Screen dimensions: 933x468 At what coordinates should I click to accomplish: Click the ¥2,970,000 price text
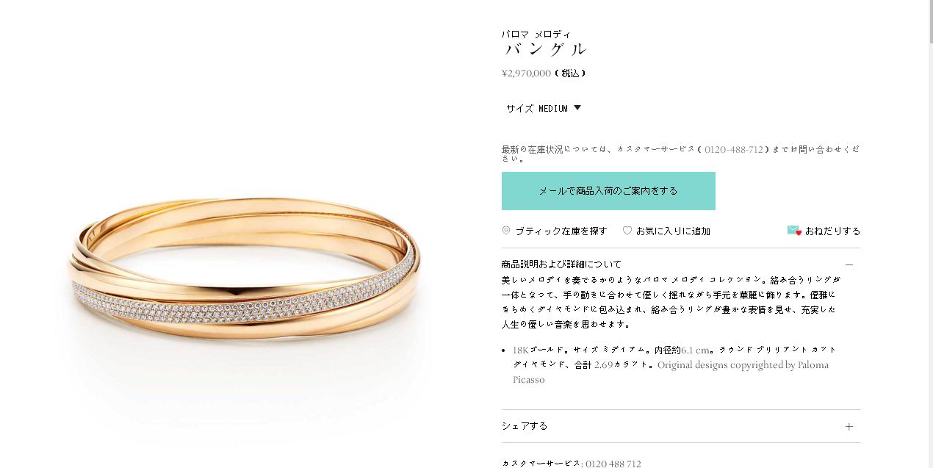[x=526, y=73]
